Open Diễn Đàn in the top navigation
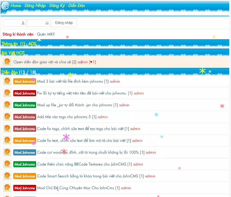This screenshot has width=231, height=197. pos(77,5)
